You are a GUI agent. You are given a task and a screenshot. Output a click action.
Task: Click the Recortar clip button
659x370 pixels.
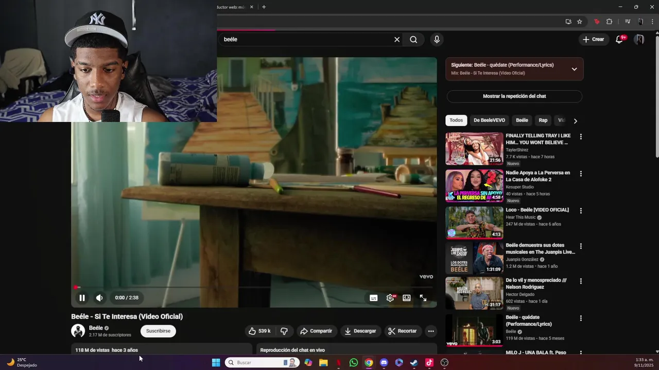point(402,331)
